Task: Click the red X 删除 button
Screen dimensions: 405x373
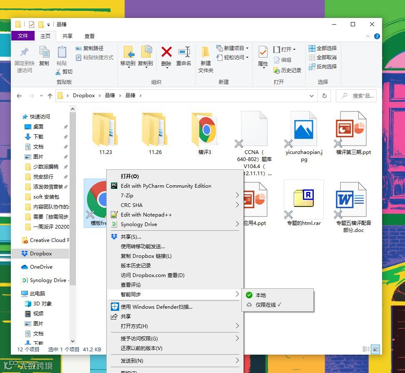Action: 166,52
